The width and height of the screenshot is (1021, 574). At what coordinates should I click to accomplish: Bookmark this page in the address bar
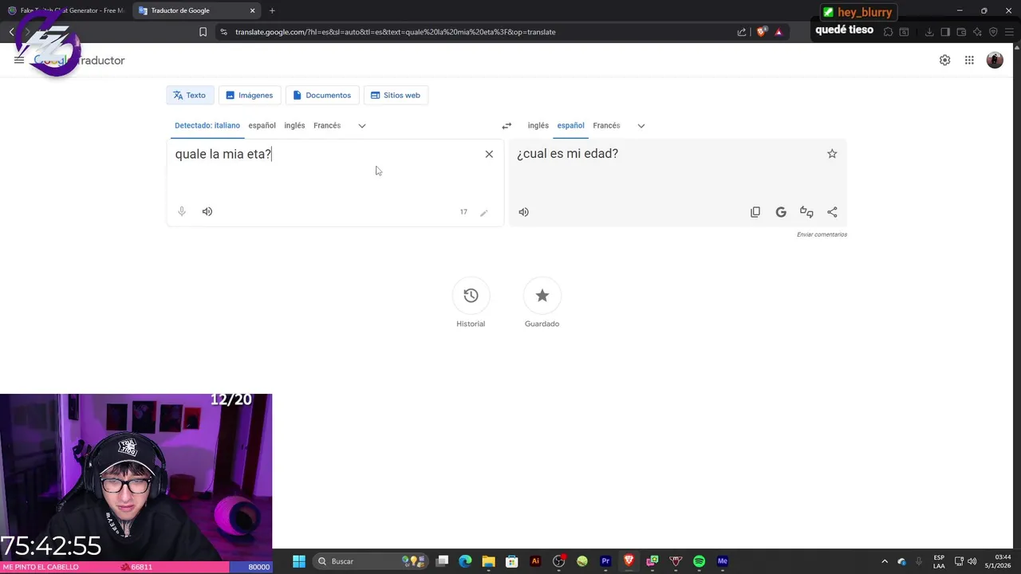[203, 32]
